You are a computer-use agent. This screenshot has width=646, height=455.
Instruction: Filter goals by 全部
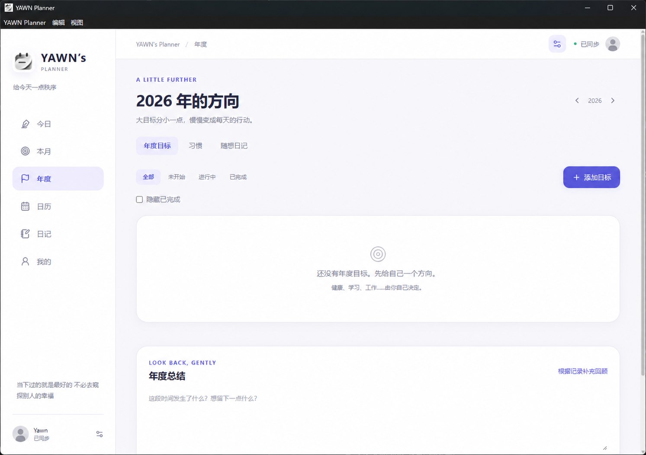click(148, 177)
